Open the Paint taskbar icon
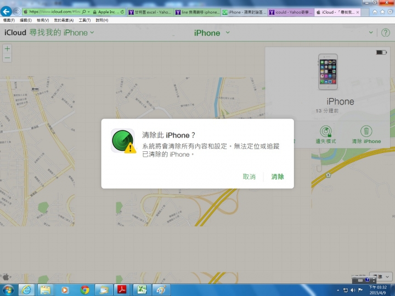Screen dimensions: 395x296 161,290
